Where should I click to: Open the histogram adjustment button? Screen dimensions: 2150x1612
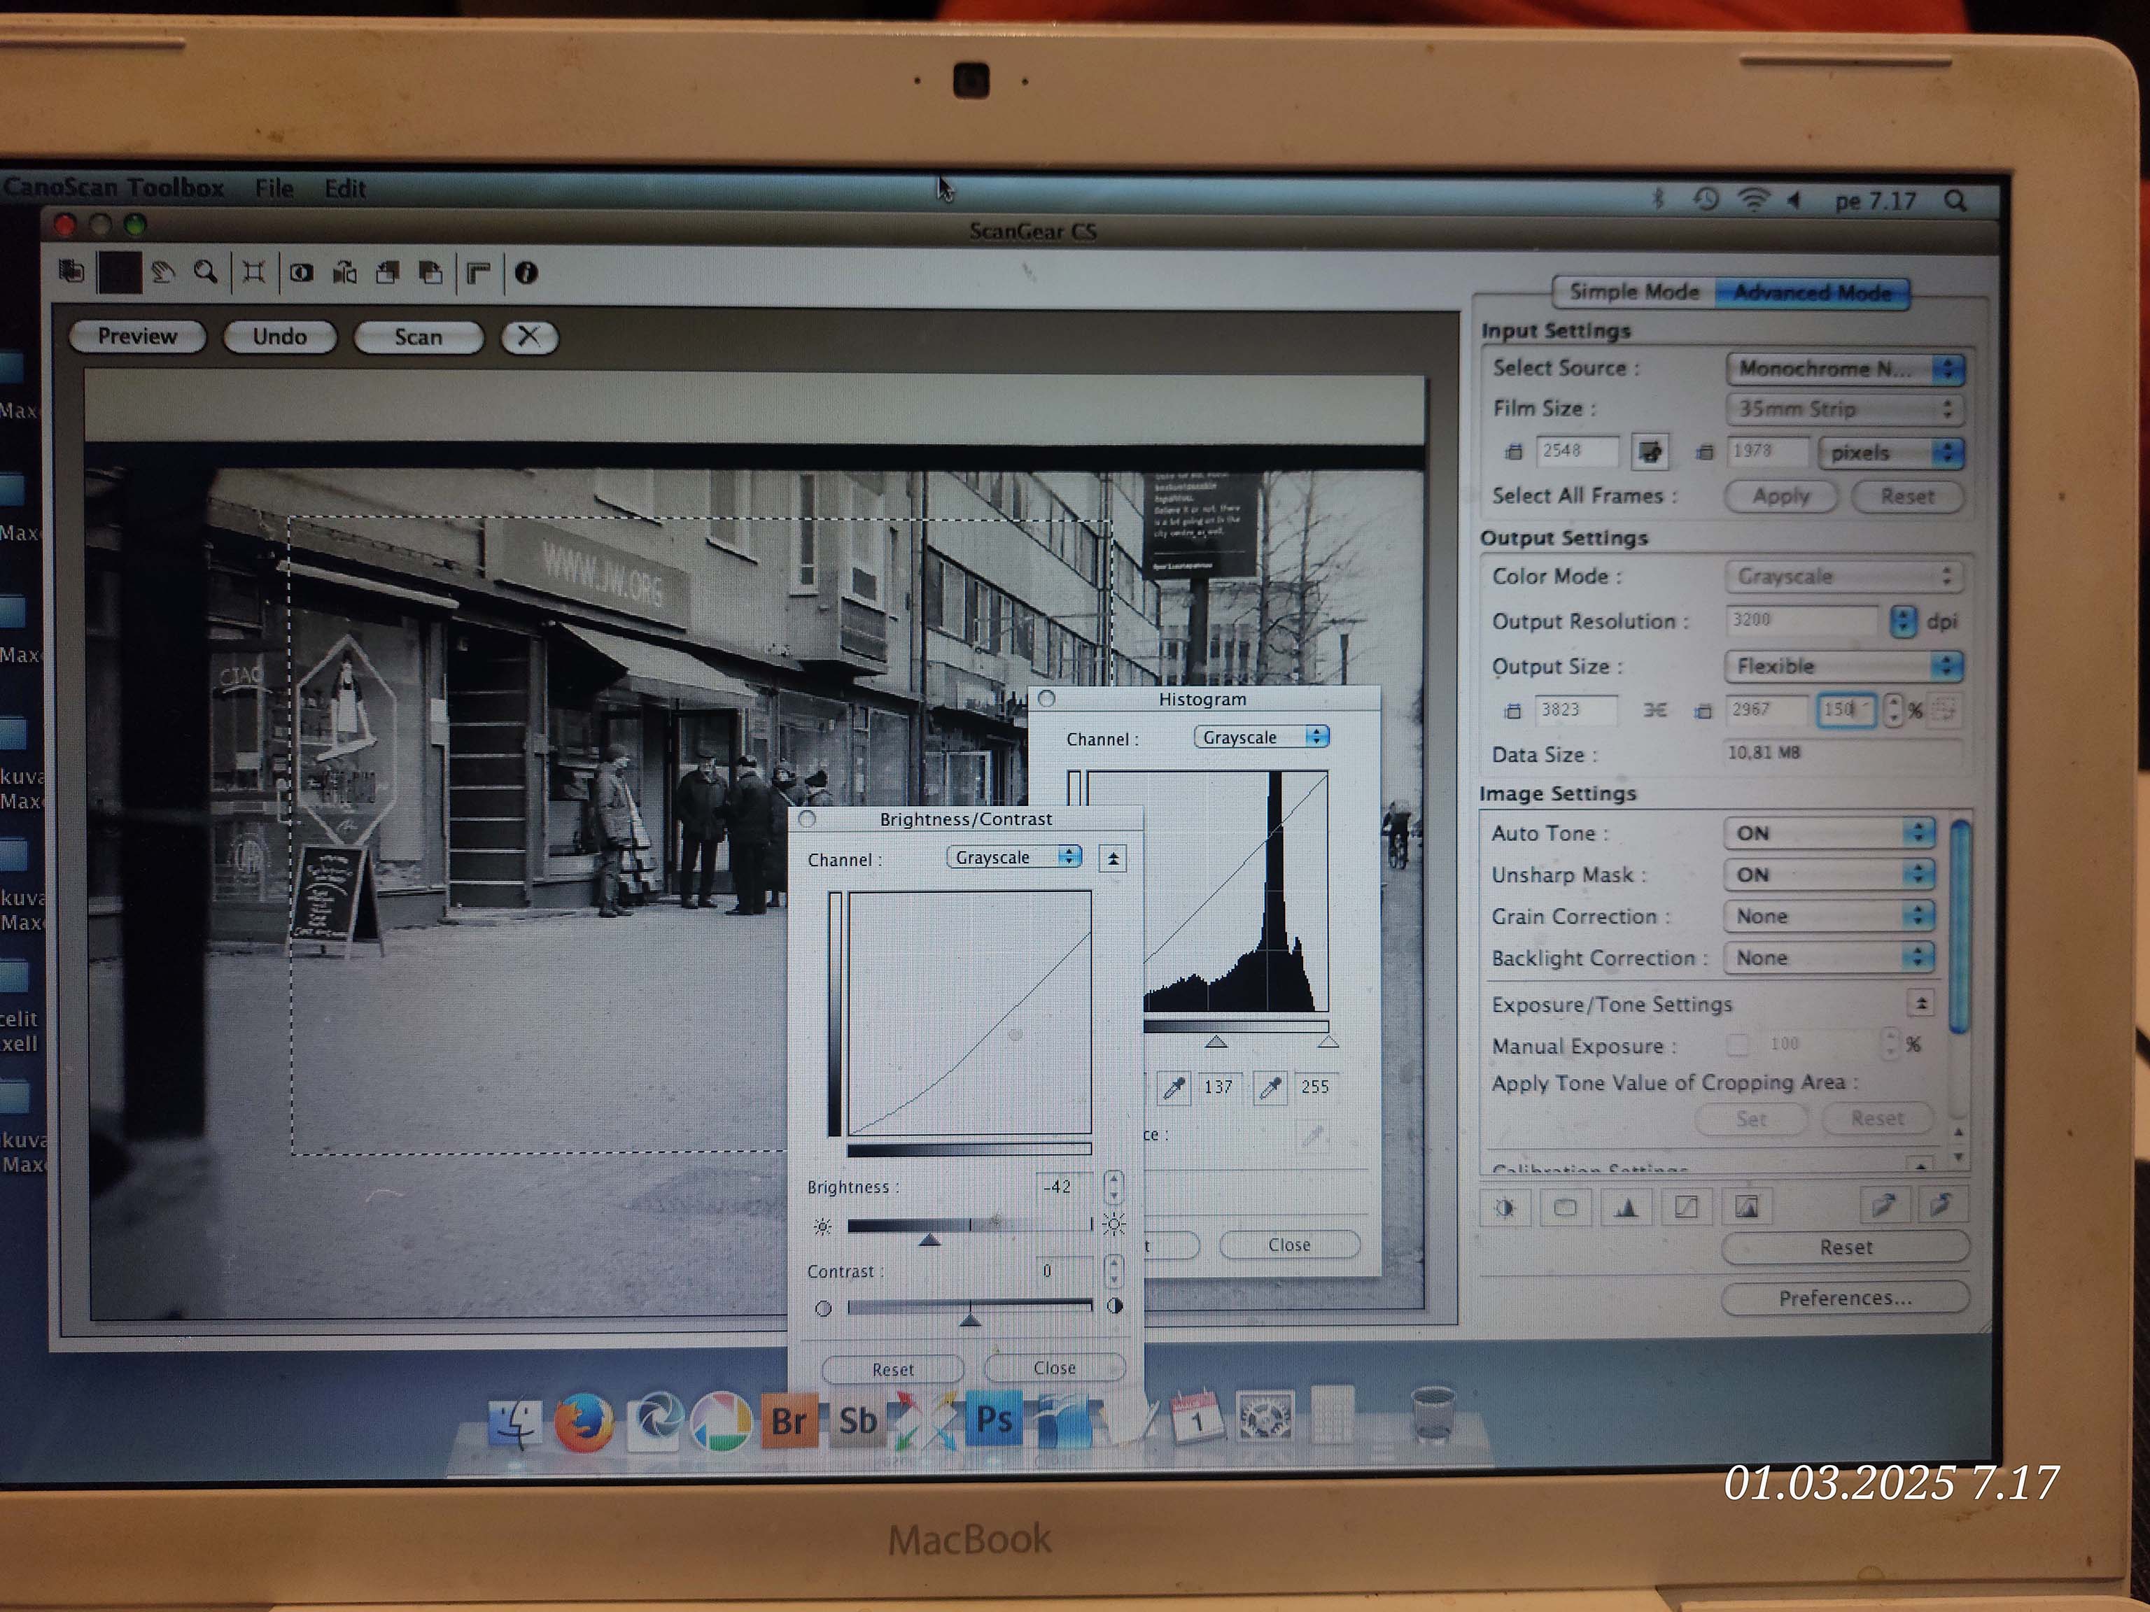click(1626, 1208)
